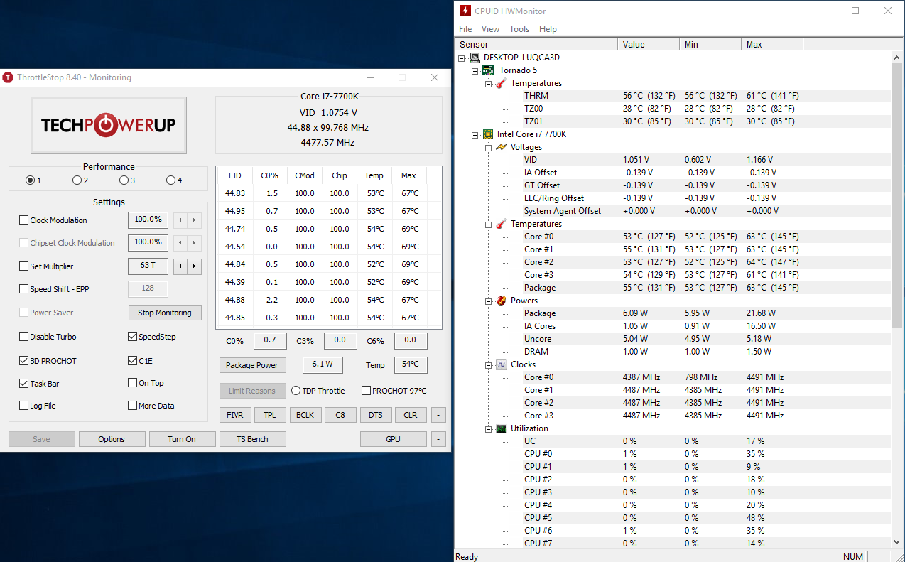This screenshot has width=905, height=562.
Task: Toggle the C1E checkbox
Action: click(x=133, y=361)
